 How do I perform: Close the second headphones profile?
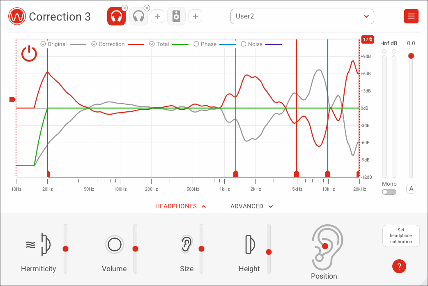pos(147,8)
